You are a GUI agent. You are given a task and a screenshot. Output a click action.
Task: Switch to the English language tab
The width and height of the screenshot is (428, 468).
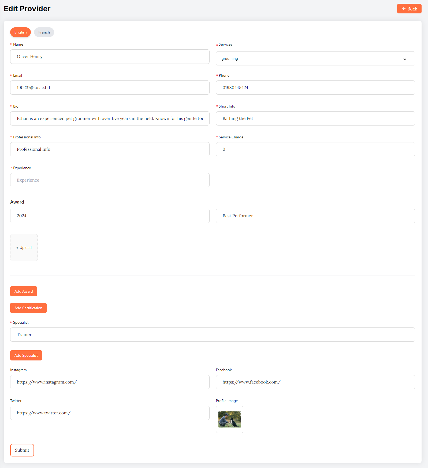(20, 32)
